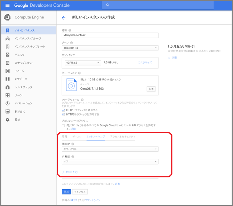Image resolution: width=233 pixels, height=206 pixels.
Task: Click the カスタマイズ link
Action: point(145,63)
